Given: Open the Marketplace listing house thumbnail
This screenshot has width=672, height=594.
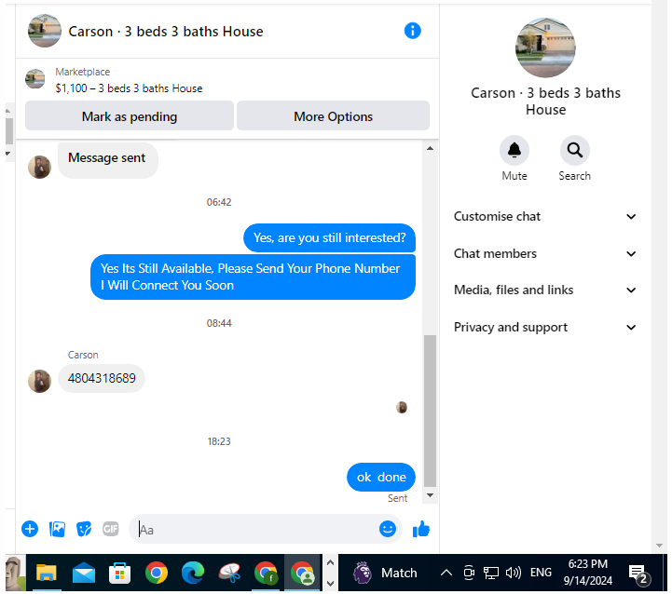Looking at the screenshot, I should (x=35, y=79).
